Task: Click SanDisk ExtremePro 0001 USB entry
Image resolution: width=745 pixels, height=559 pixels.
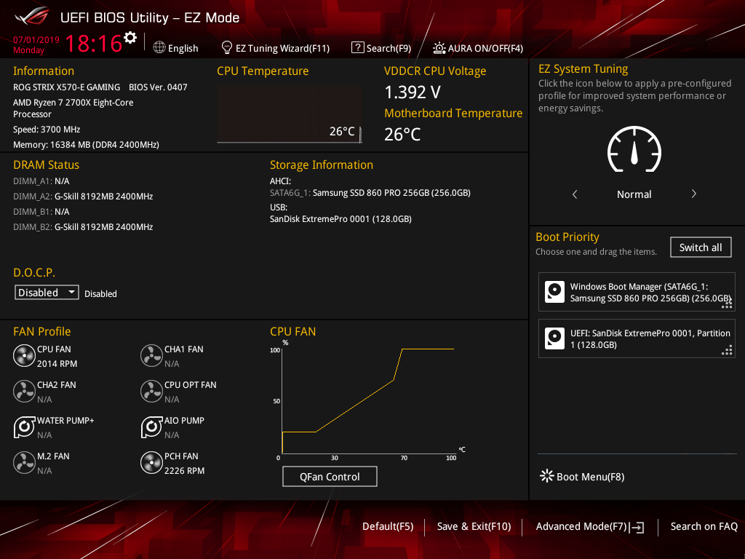Action: [340, 218]
